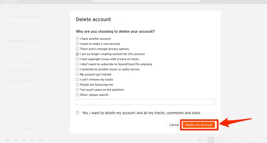
Task: Click the "Other, please specify" text field
Action: tap(145, 102)
